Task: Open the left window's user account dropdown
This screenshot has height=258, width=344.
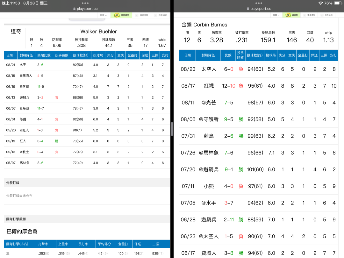Action: click(103, 15)
